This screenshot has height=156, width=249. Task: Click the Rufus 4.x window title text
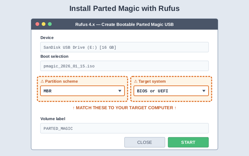pos(125,24)
